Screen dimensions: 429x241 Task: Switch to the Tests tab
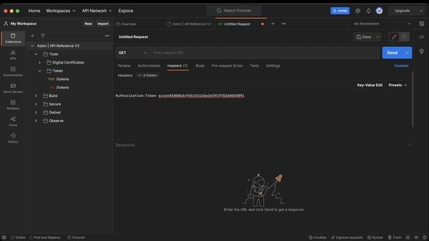click(255, 66)
